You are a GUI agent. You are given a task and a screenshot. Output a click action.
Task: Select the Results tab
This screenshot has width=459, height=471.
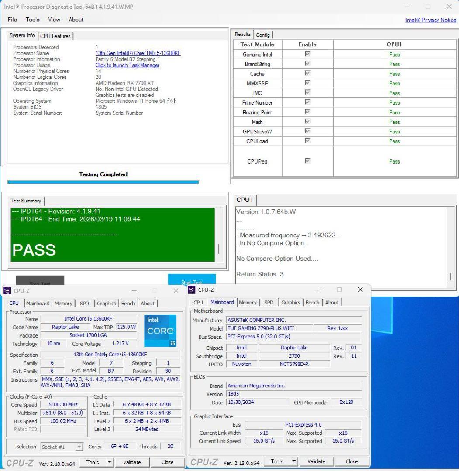243,34
